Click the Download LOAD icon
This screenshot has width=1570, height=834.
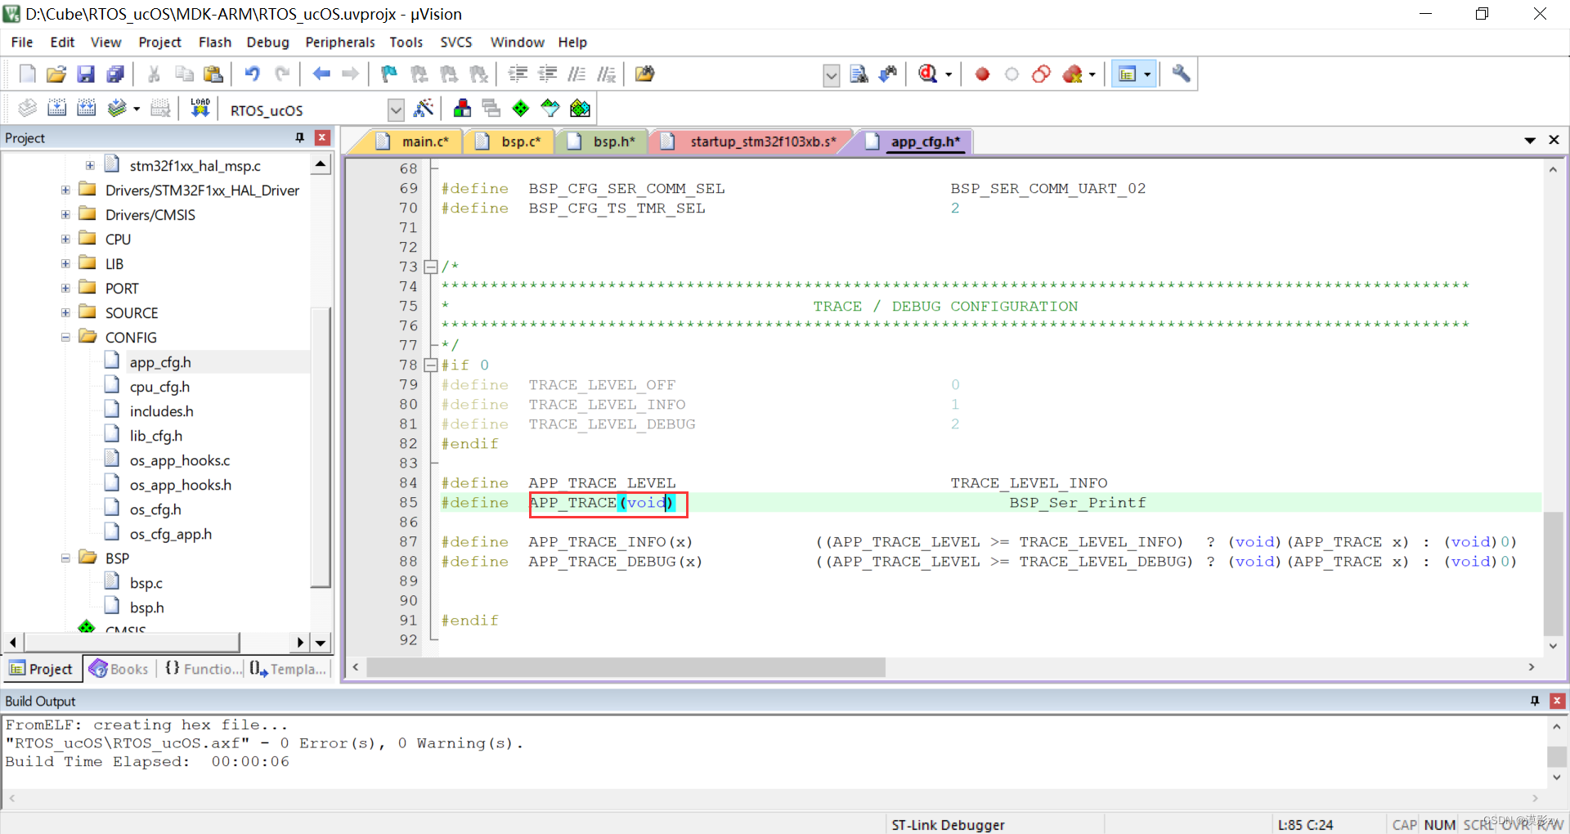(x=200, y=108)
